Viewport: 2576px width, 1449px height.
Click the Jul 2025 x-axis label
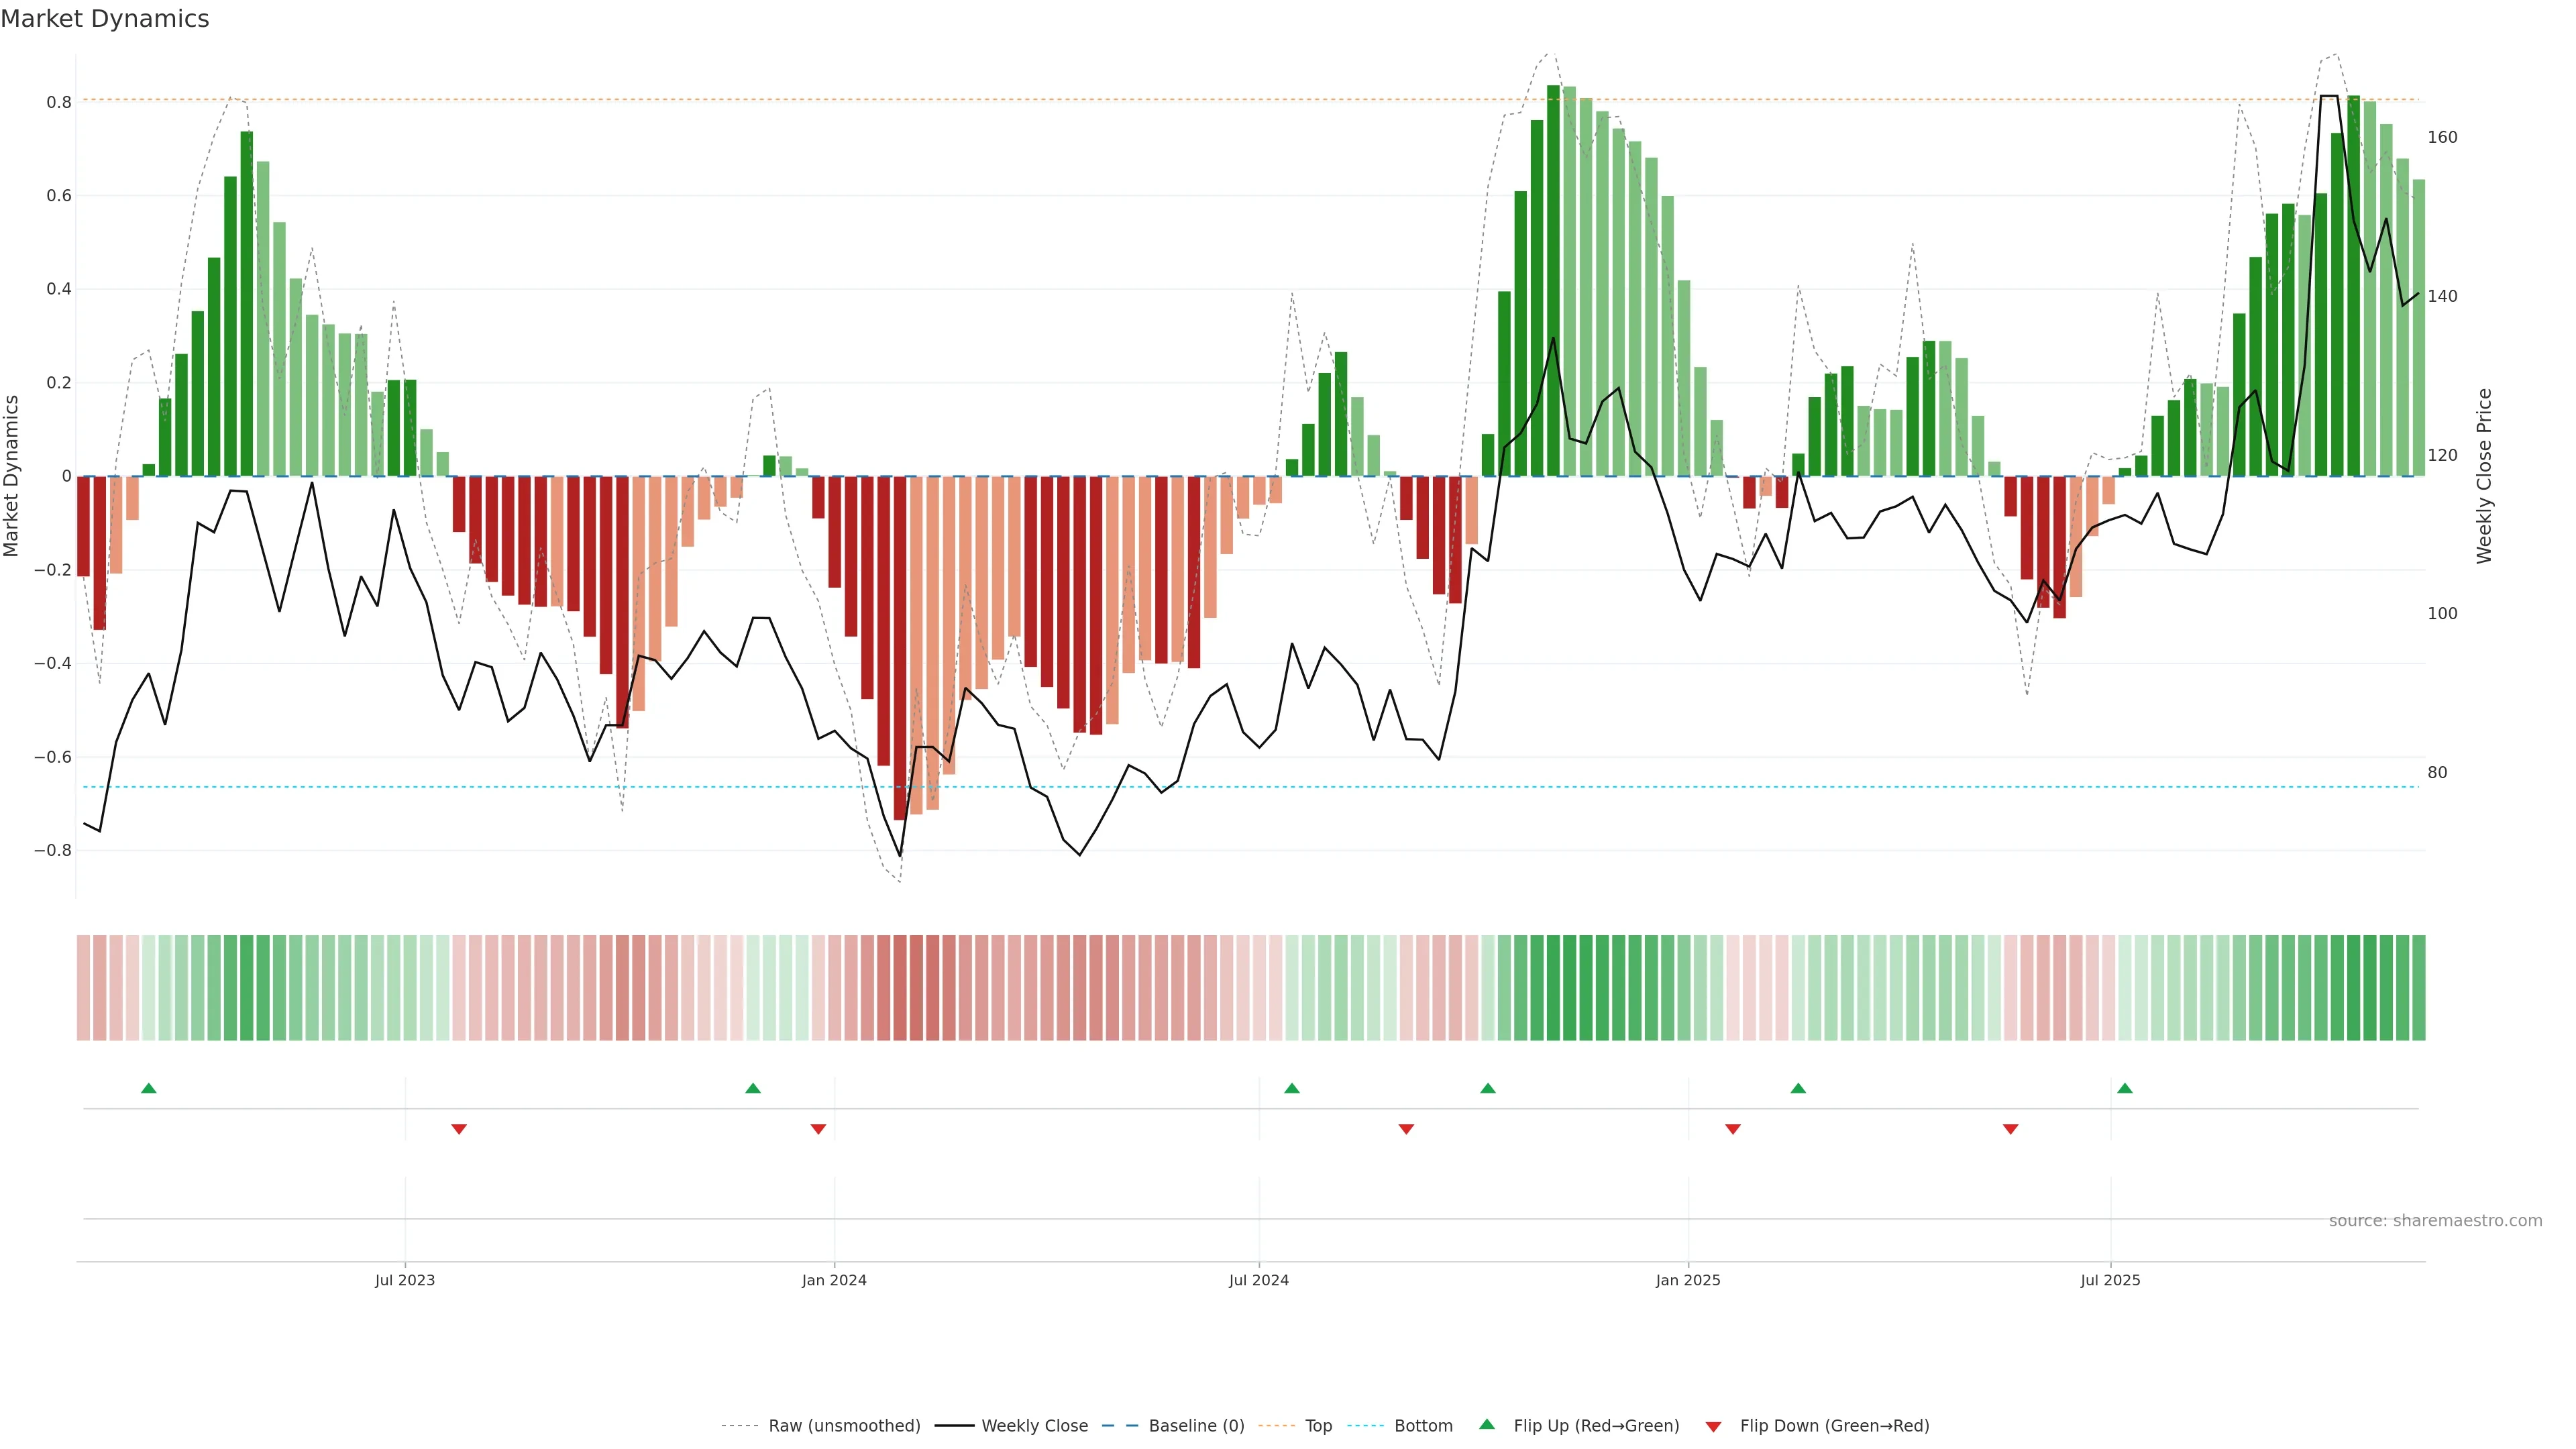tap(2110, 1280)
